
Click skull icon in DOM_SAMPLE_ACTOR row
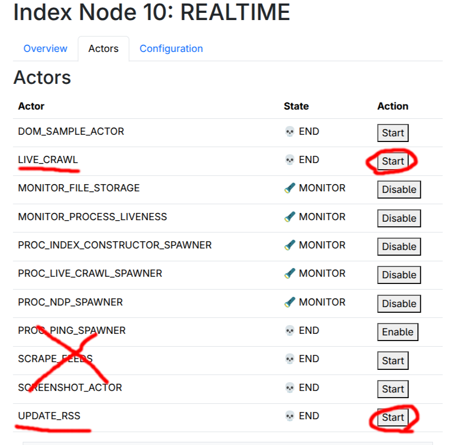[x=290, y=132]
